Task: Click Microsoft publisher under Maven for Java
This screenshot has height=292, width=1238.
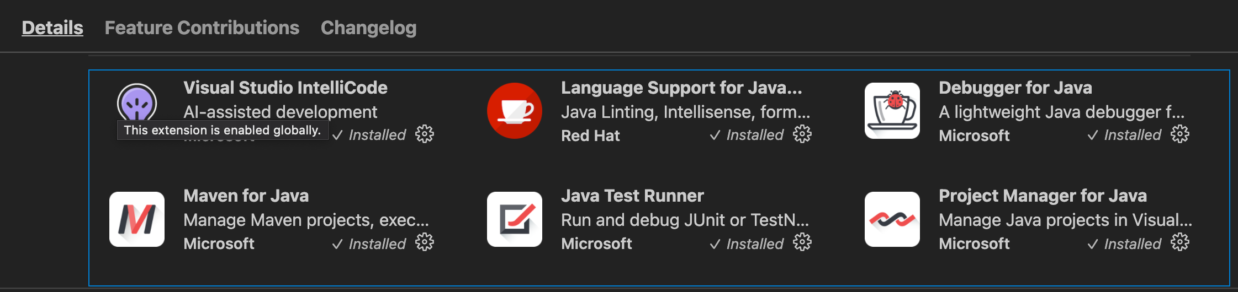Action: (219, 244)
